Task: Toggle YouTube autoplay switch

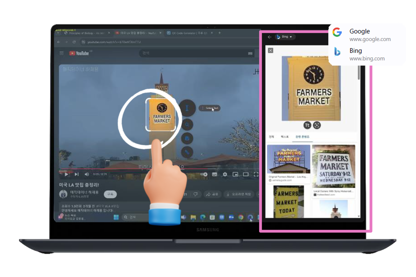Action: (205, 174)
